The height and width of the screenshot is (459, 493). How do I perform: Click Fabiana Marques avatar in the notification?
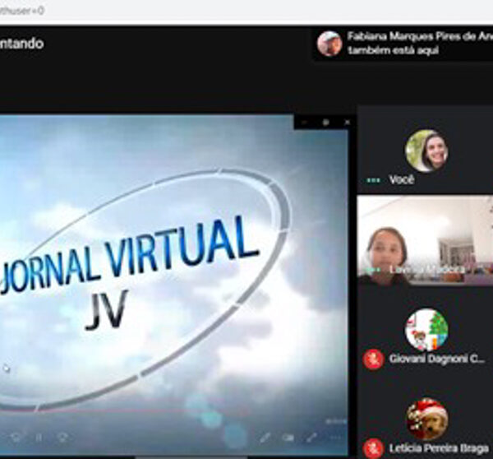tap(329, 44)
